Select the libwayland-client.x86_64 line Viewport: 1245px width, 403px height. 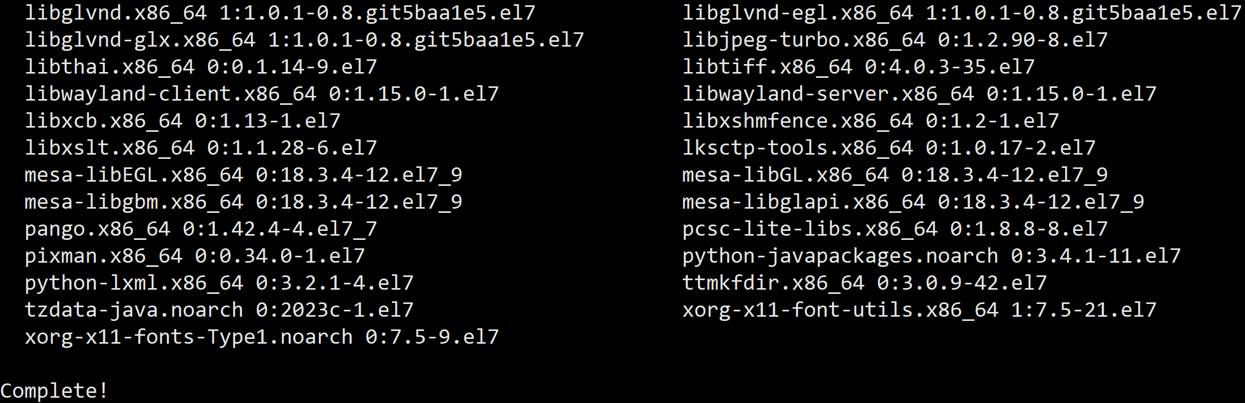point(262,94)
